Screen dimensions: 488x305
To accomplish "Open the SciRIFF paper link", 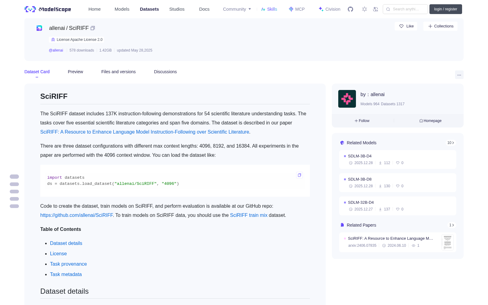I will (x=145, y=132).
